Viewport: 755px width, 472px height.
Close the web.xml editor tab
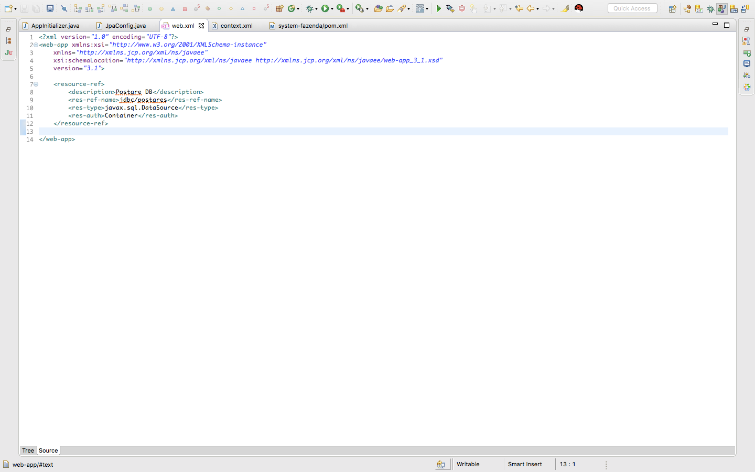click(201, 26)
